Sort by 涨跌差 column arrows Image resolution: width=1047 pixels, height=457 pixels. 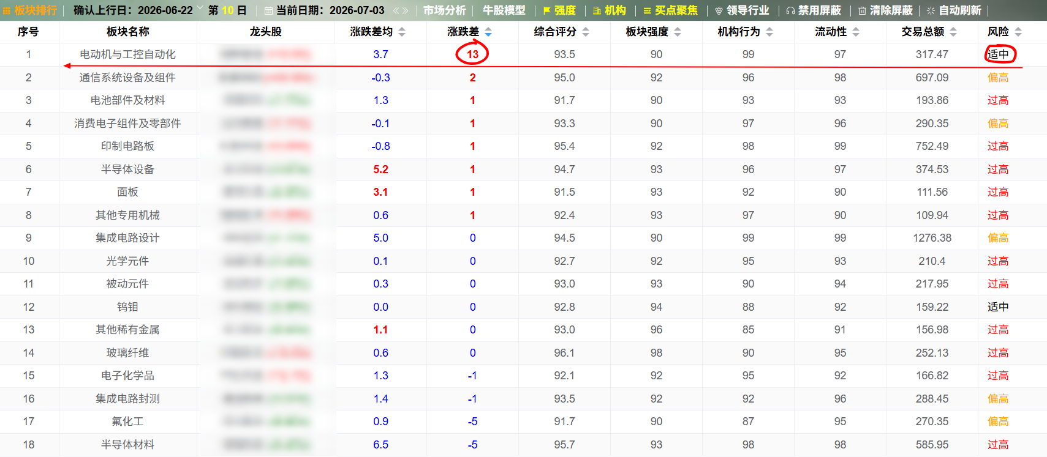pos(488,32)
